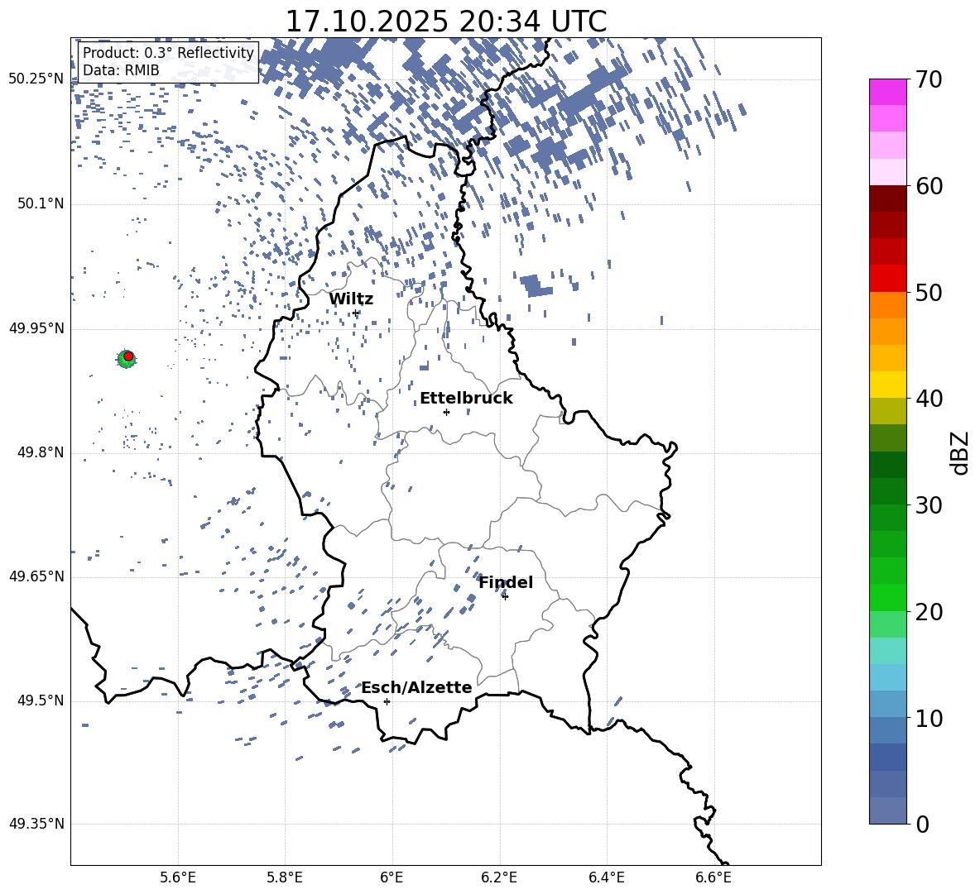
Task: Click the Findel station cross marker
Action: 505,596
